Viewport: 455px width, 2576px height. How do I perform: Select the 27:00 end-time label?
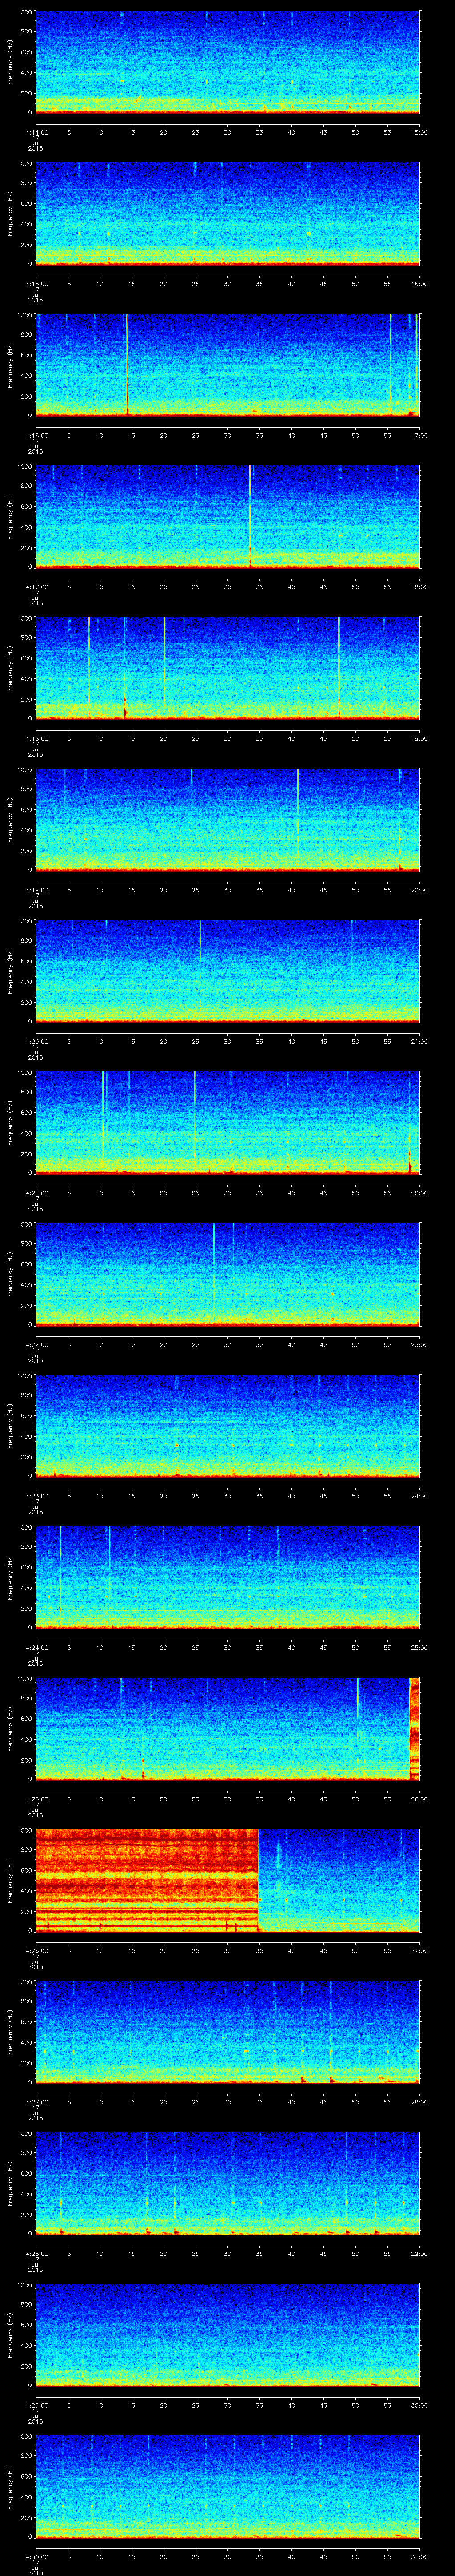coord(419,1950)
